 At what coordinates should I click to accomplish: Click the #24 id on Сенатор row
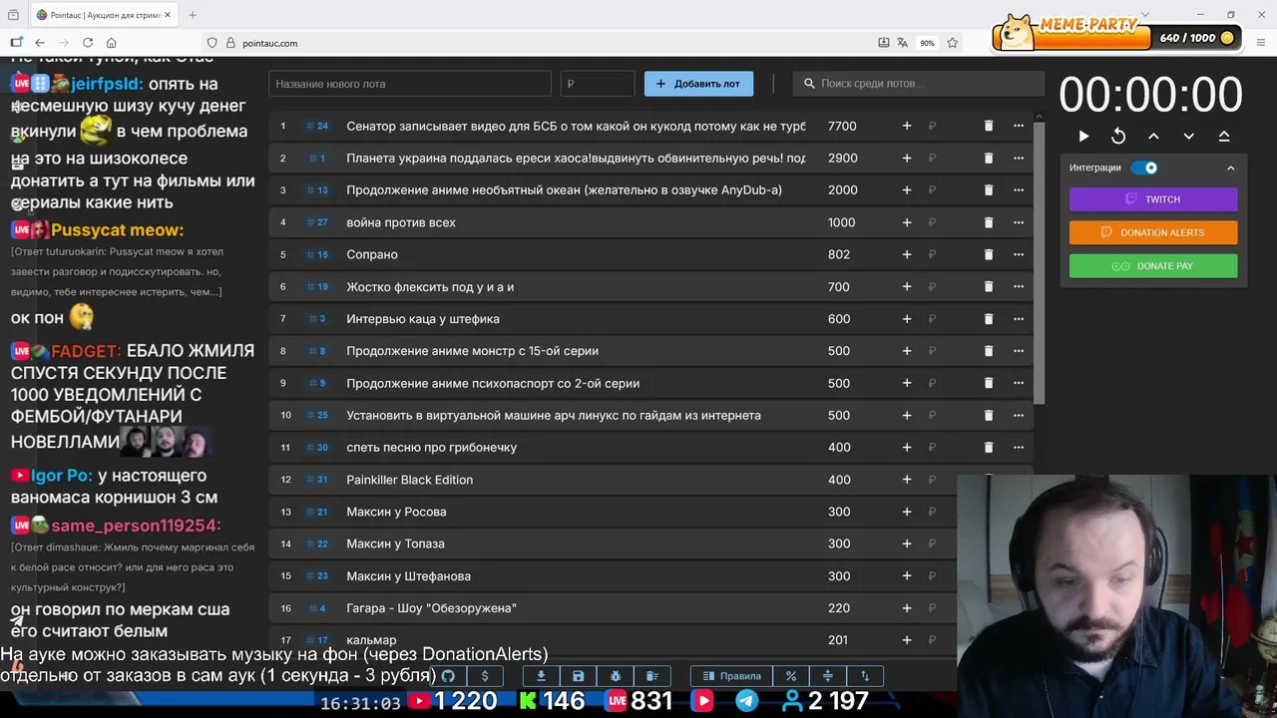click(318, 126)
